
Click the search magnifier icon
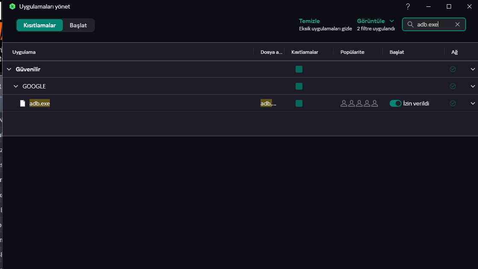(x=410, y=25)
